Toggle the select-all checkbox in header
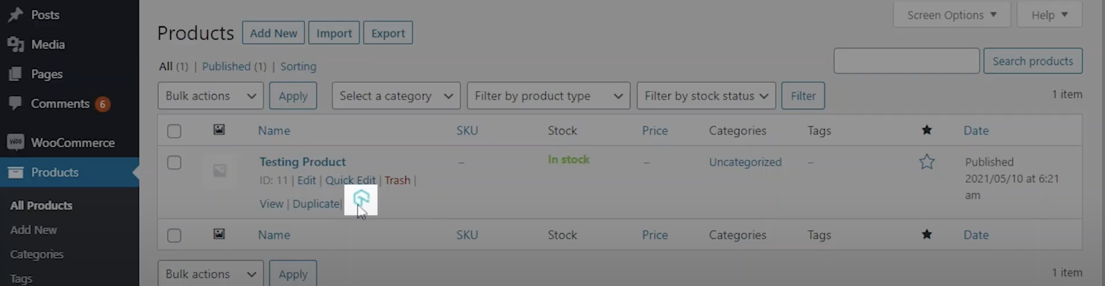1105x286 pixels. click(174, 131)
